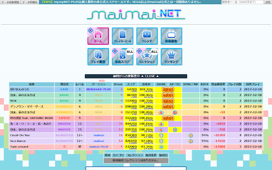Sort by the 難易度 column header
This screenshot has width=272, height=170.
pyautogui.click(x=64, y=84)
